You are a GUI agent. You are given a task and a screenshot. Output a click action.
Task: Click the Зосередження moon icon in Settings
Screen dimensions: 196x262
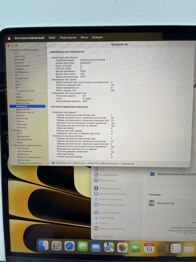pos(96,174)
